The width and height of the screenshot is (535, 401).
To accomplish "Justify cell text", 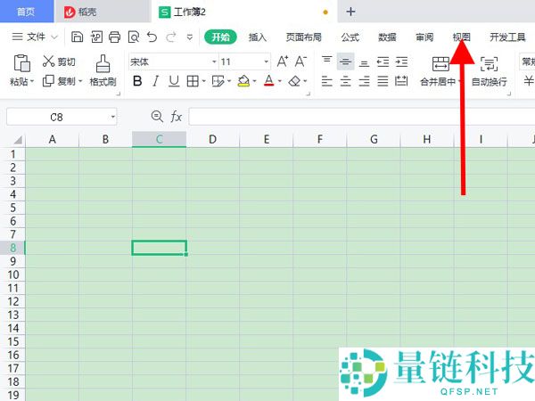I will click(383, 81).
